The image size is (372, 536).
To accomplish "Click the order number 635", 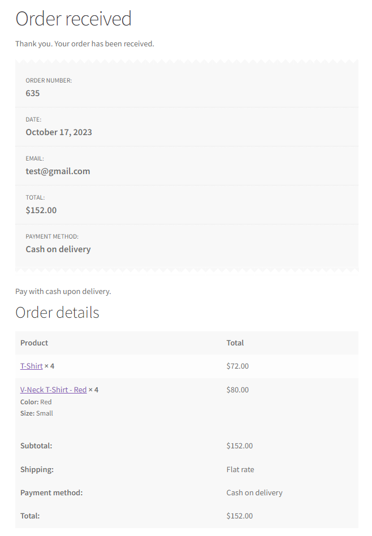I will pos(33,93).
